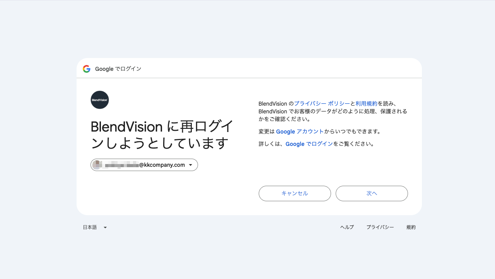Open the Google でログイン help link
Screen dimensions: 495x279
309,144
